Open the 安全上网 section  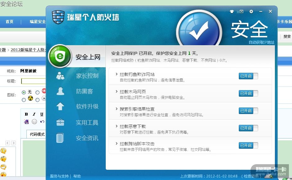pyautogui.click(x=88, y=57)
